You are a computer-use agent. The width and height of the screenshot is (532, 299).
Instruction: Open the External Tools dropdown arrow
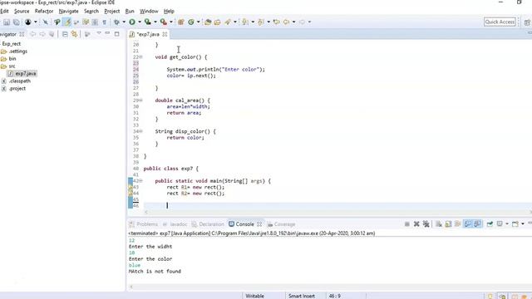(x=171, y=22)
